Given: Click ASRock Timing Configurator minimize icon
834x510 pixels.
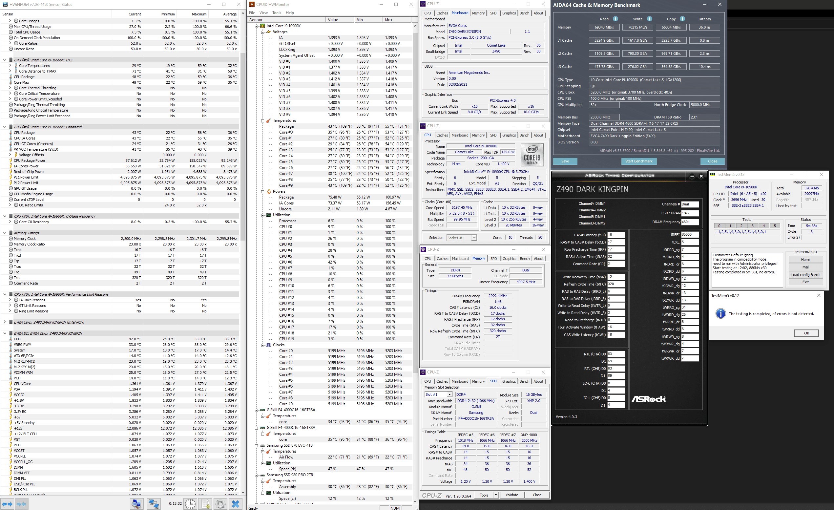Looking at the screenshot, I should click(692, 176).
